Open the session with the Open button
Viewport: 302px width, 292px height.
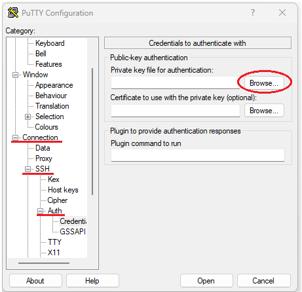(x=206, y=281)
